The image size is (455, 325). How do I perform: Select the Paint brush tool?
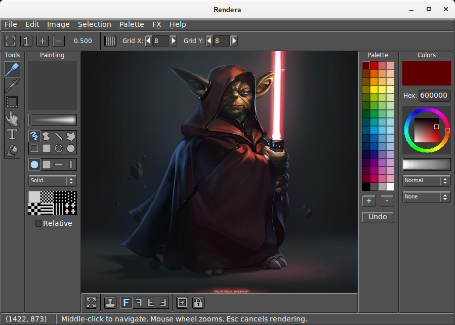[x=12, y=69]
